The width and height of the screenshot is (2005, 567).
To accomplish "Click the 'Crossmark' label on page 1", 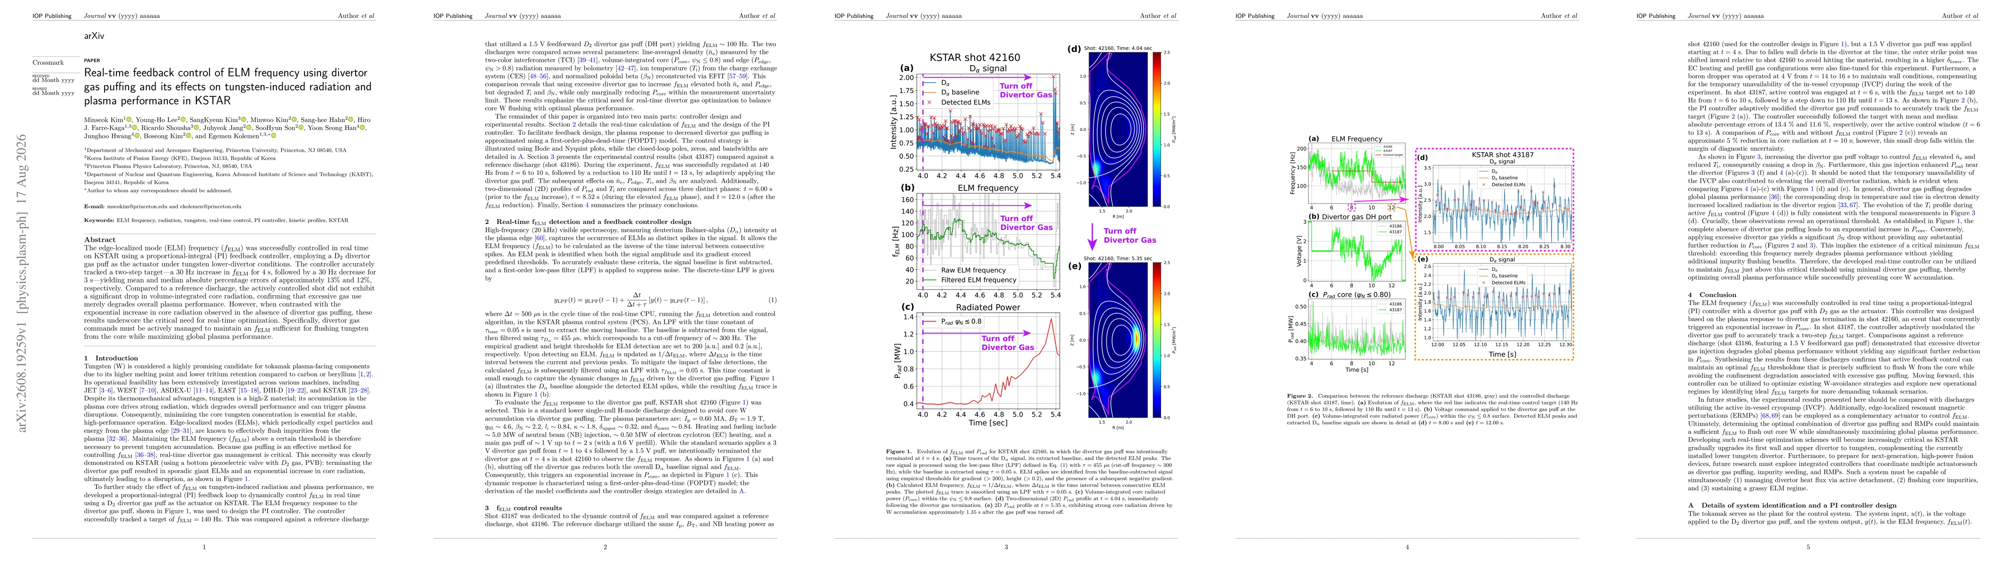I will point(48,62).
